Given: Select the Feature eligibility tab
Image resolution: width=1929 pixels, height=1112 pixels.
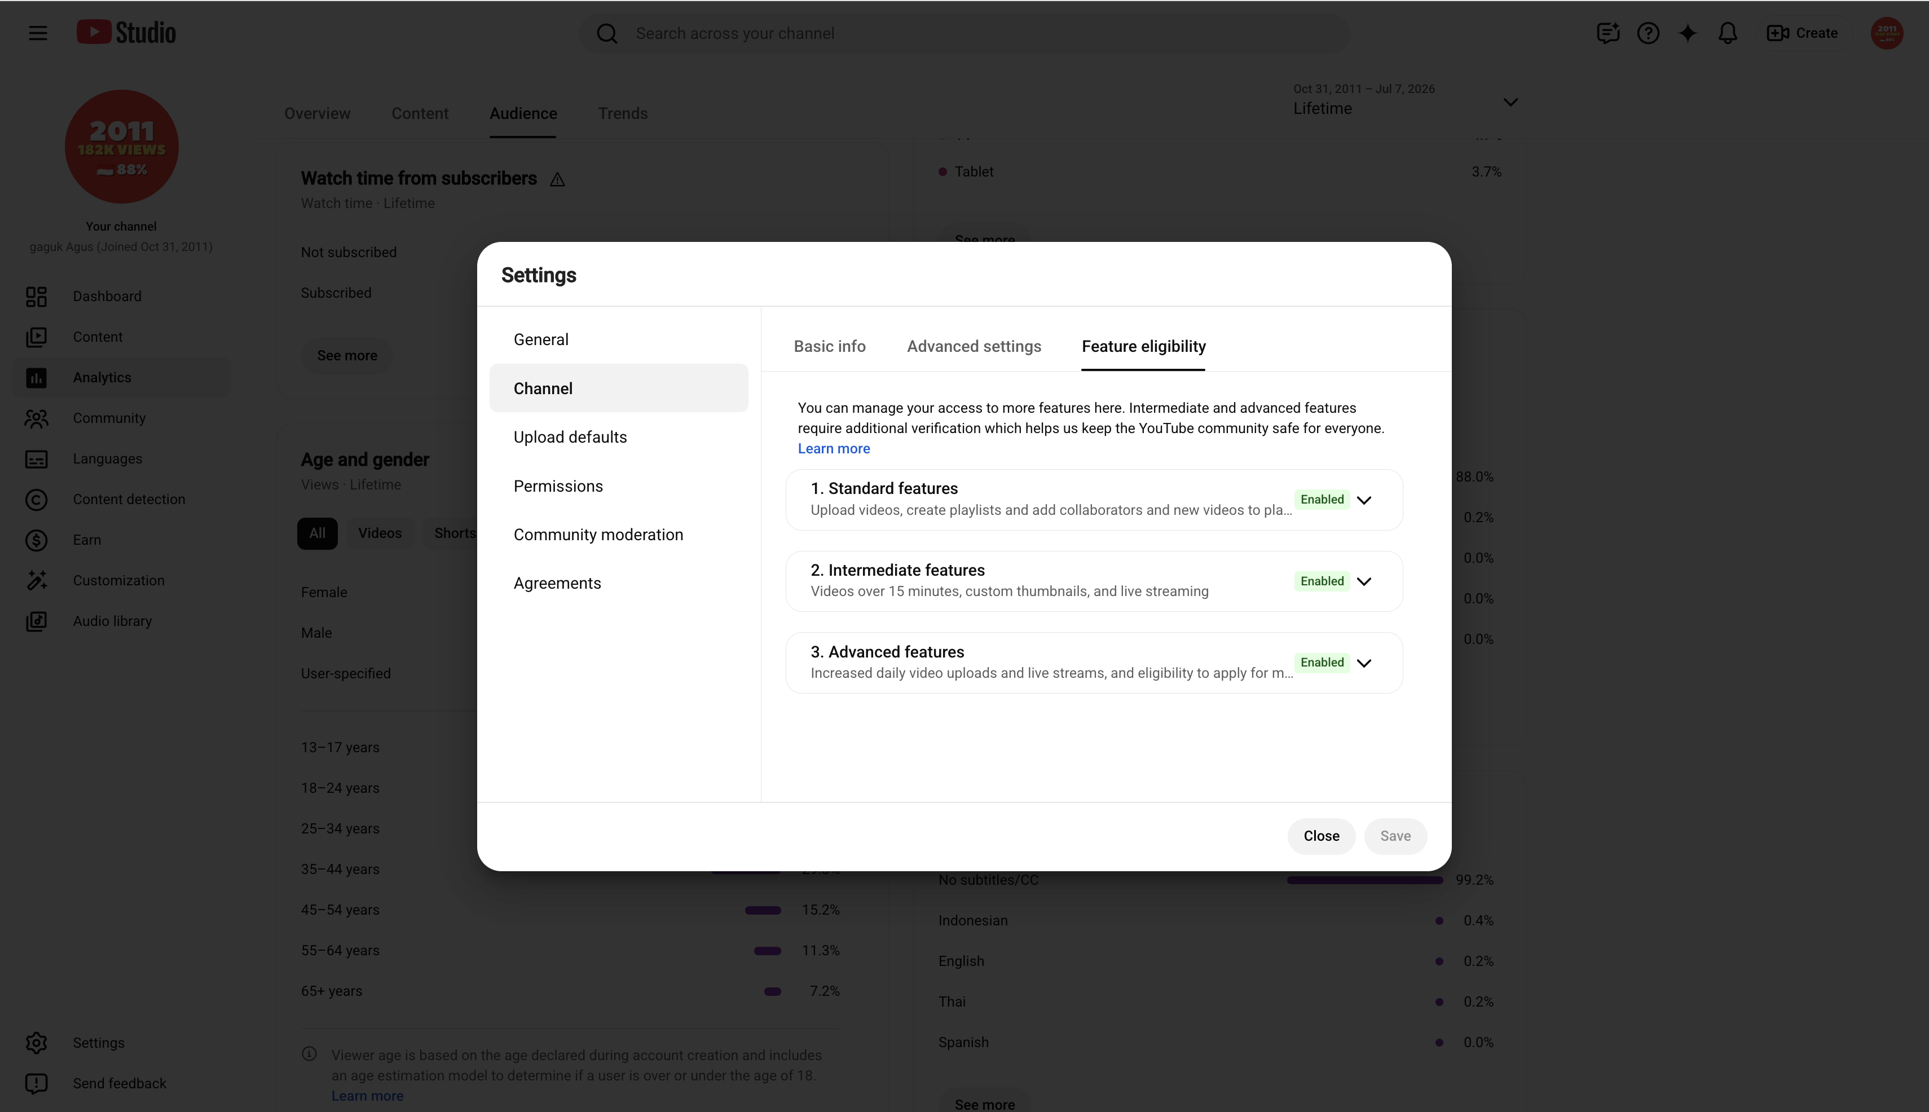Looking at the screenshot, I should 1144,346.
